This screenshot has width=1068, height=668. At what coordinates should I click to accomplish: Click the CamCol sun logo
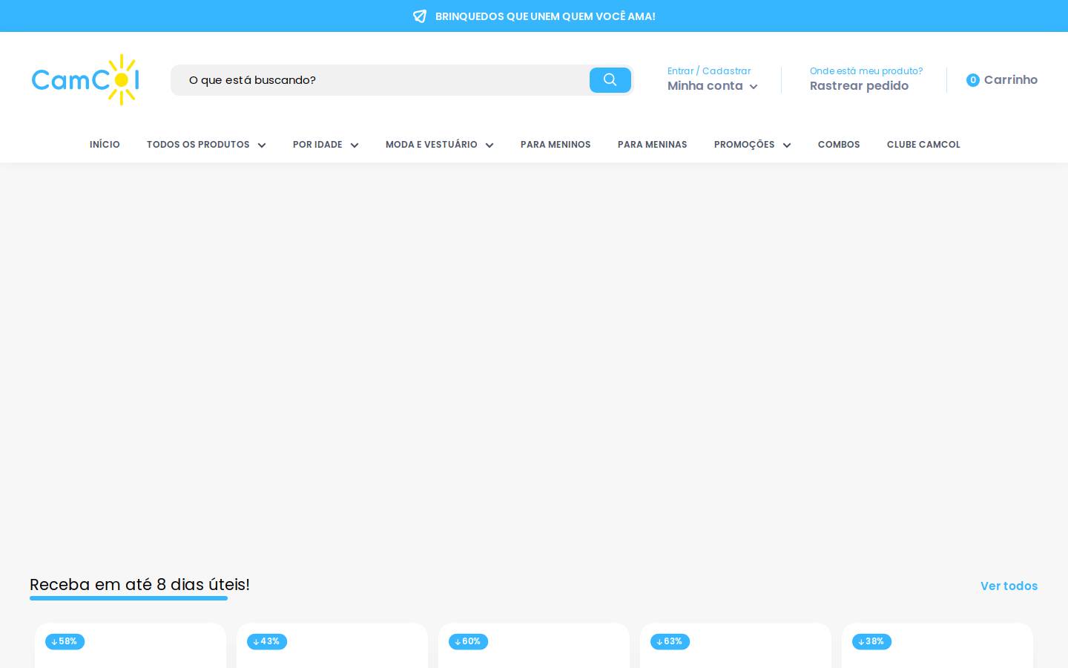click(x=85, y=79)
